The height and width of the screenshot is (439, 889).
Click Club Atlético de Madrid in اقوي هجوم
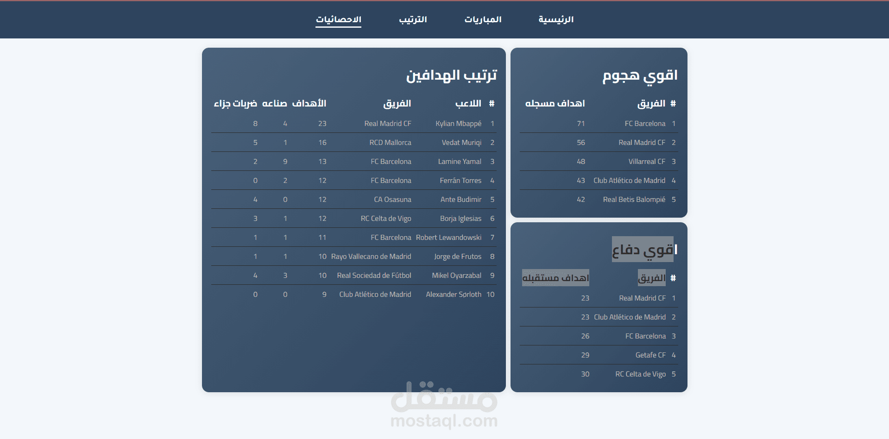point(629,181)
